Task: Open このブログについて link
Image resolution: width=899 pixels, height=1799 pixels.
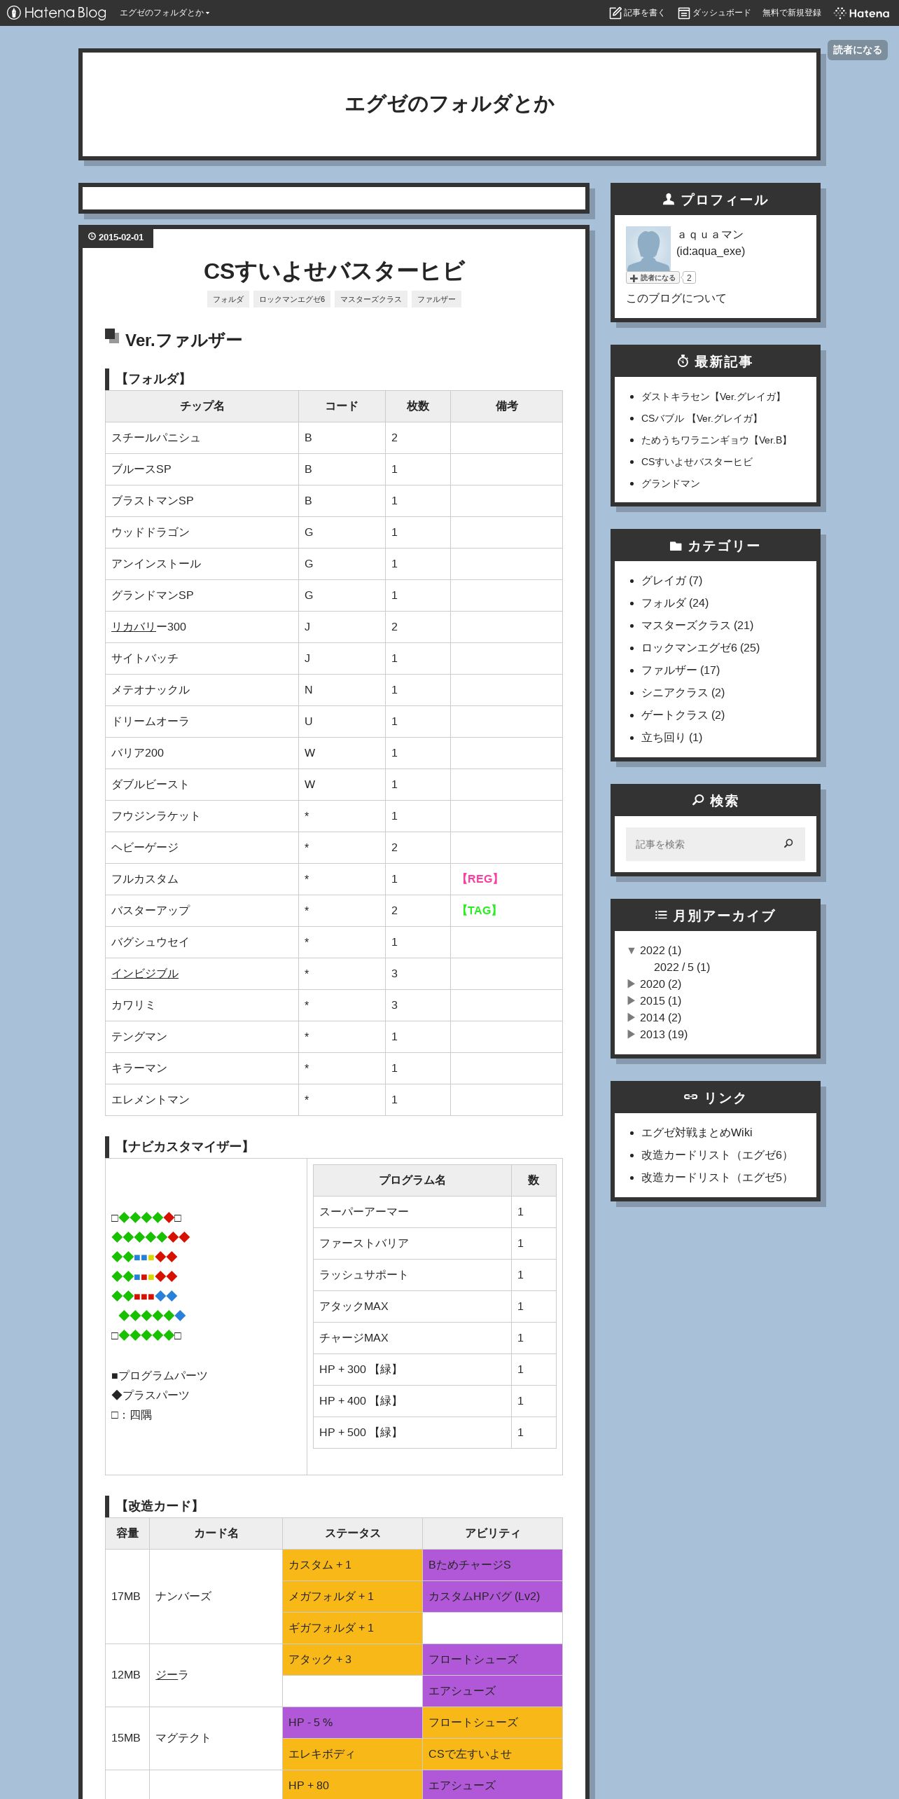Action: [676, 298]
